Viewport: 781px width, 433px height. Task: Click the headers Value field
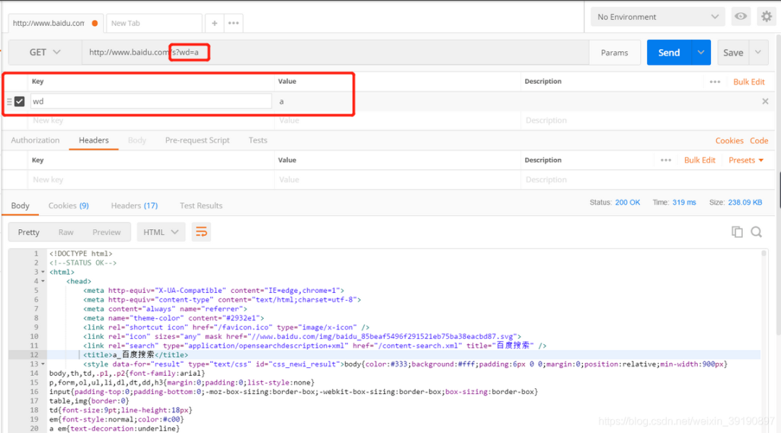click(397, 180)
